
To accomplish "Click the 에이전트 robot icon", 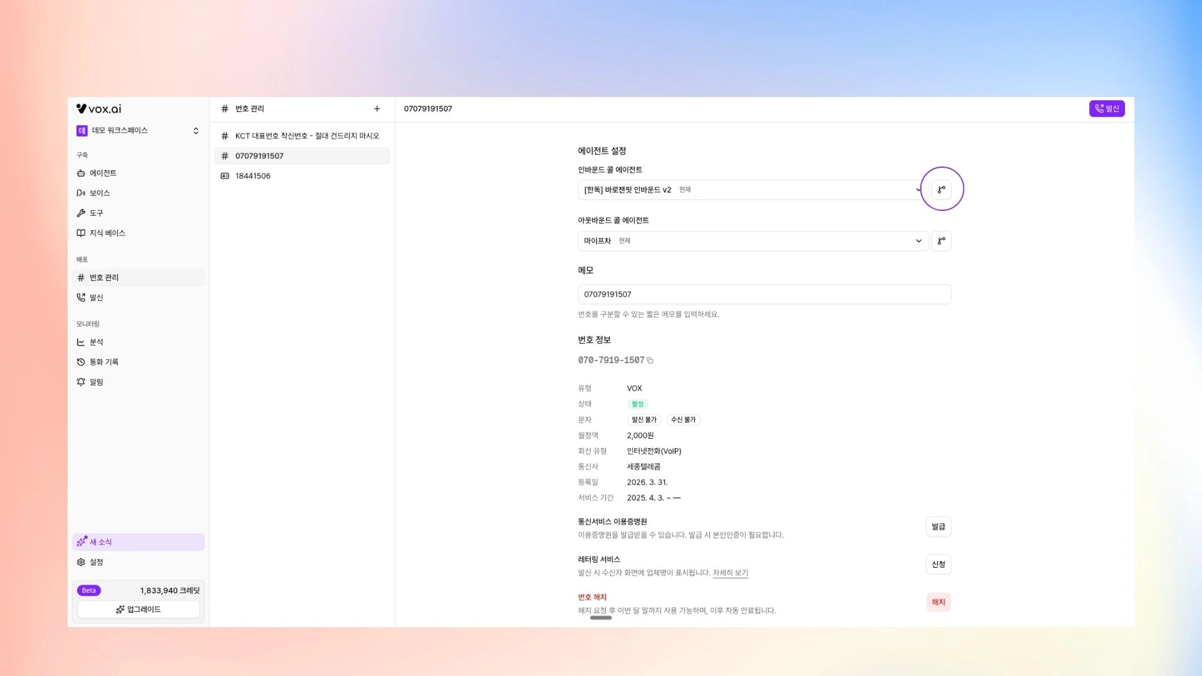I will point(81,173).
